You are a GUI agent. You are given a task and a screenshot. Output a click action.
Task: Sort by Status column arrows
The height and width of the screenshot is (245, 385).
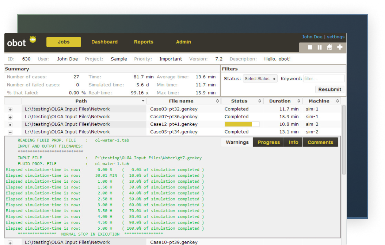pos(260,101)
